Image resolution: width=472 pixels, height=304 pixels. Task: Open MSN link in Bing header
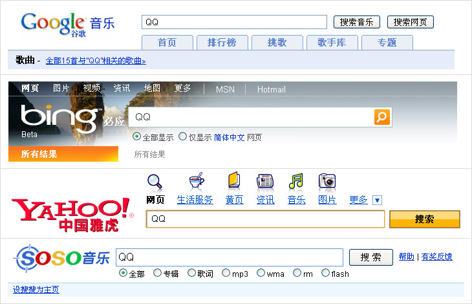225,90
